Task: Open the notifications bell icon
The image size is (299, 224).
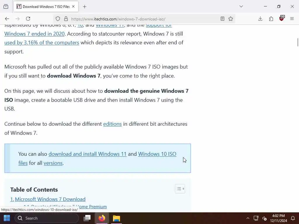Action: click(x=293, y=218)
